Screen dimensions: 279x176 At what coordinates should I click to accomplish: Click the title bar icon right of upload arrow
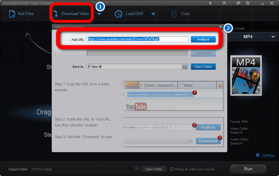coord(224,3)
